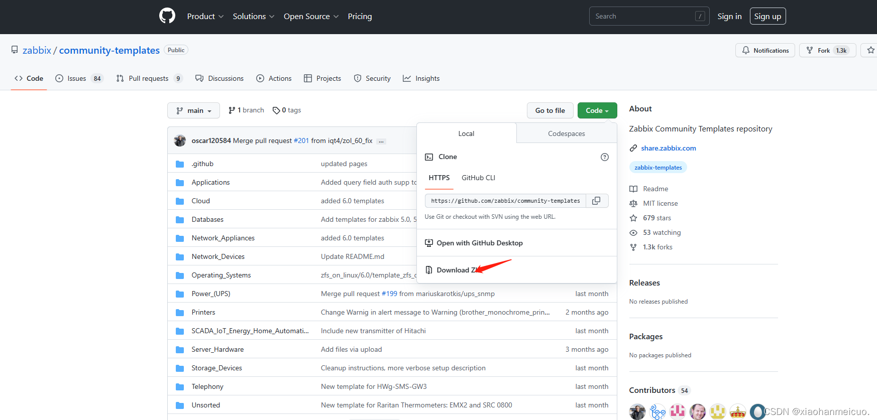Switch to the Codespaces tab
This screenshot has height=420, width=877.
click(x=567, y=133)
